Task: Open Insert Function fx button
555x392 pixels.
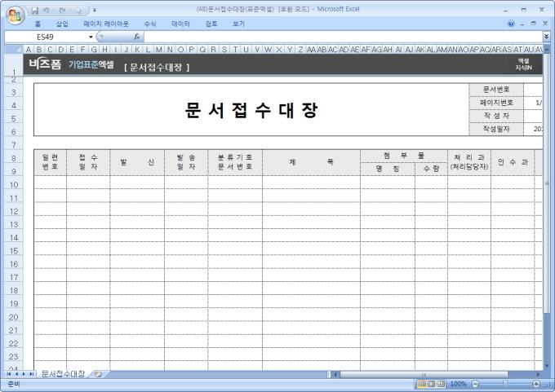Action: click(137, 37)
